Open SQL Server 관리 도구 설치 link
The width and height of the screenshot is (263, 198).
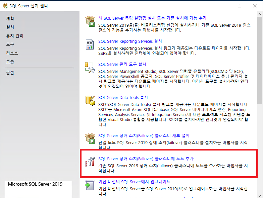122,64
